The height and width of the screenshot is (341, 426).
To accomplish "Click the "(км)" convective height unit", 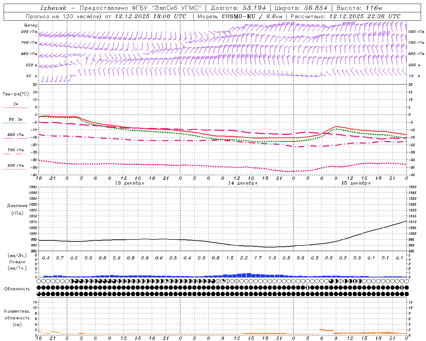I will point(17,324).
